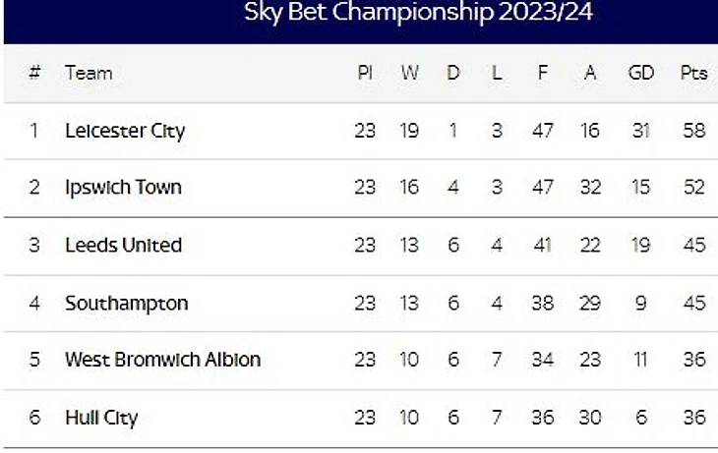Click Leicester City's 58 points value
Screen dimensions: 718x453
pyautogui.click(x=693, y=131)
